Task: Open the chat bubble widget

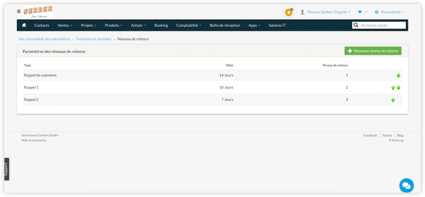Action: [406, 185]
